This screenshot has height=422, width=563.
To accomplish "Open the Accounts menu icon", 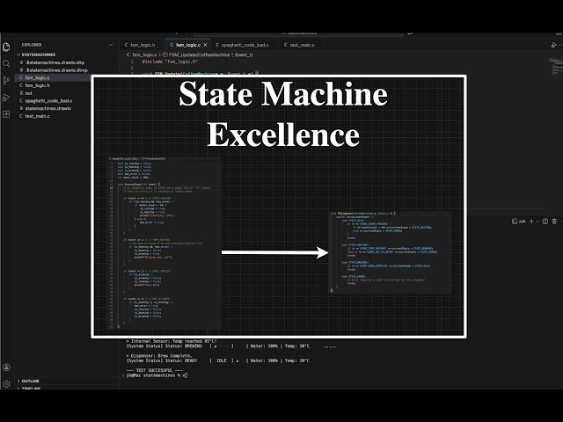I will click(x=6, y=367).
